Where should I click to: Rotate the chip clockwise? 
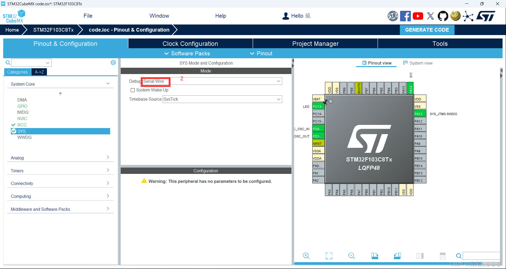pyautogui.click(x=374, y=256)
